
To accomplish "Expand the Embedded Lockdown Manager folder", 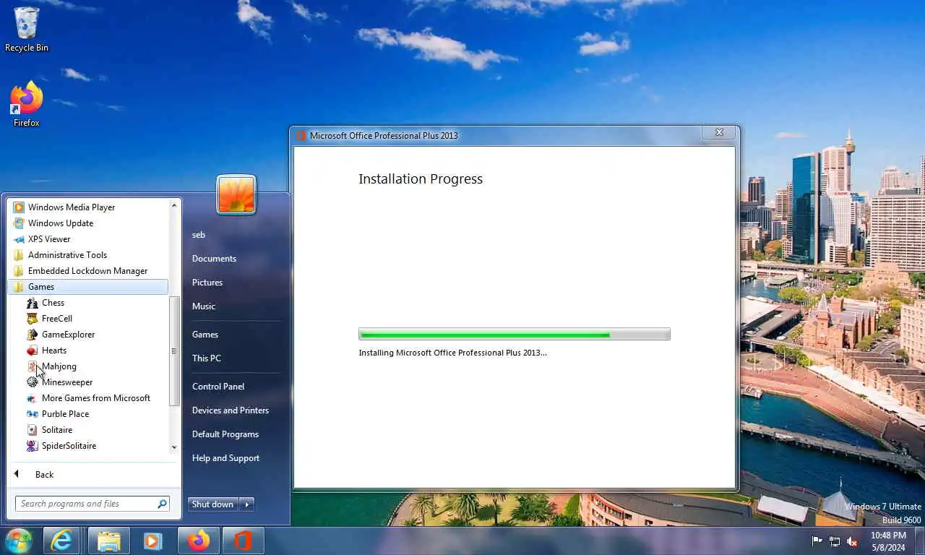I will [x=87, y=271].
